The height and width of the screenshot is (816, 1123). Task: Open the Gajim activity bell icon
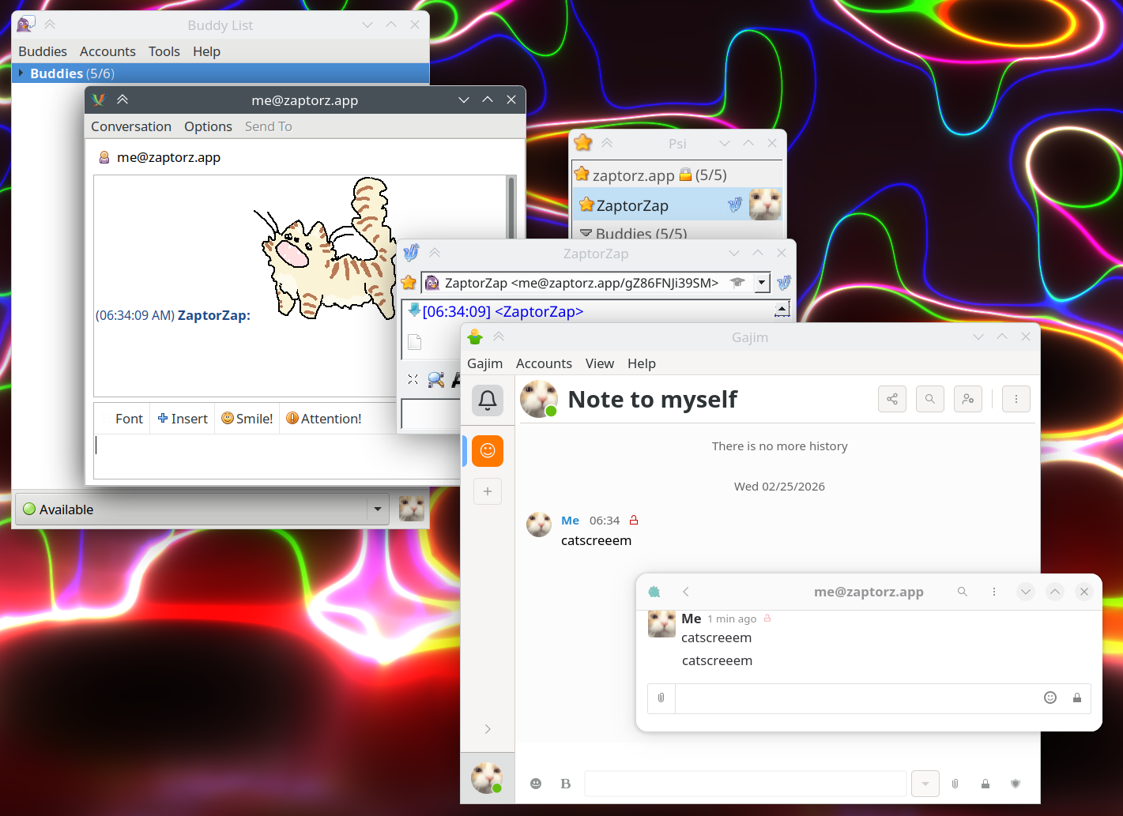(488, 400)
